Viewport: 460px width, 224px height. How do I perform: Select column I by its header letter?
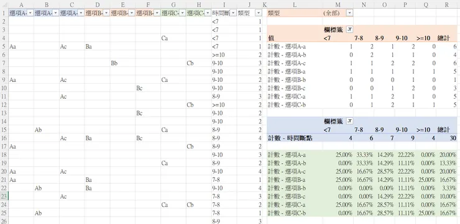pos(224,5)
